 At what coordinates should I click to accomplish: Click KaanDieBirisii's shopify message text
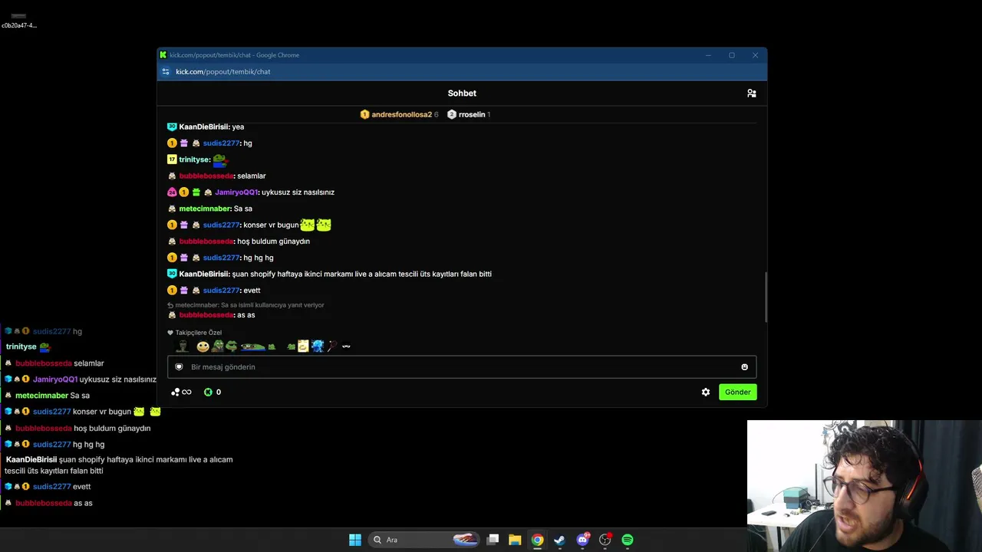coord(362,274)
